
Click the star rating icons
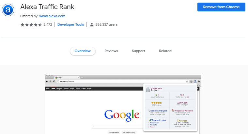(31, 25)
